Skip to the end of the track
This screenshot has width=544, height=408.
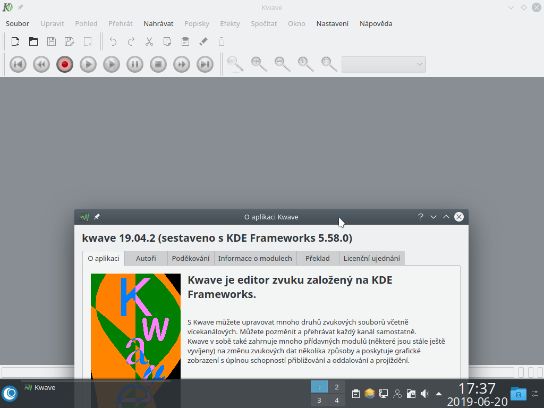point(205,64)
